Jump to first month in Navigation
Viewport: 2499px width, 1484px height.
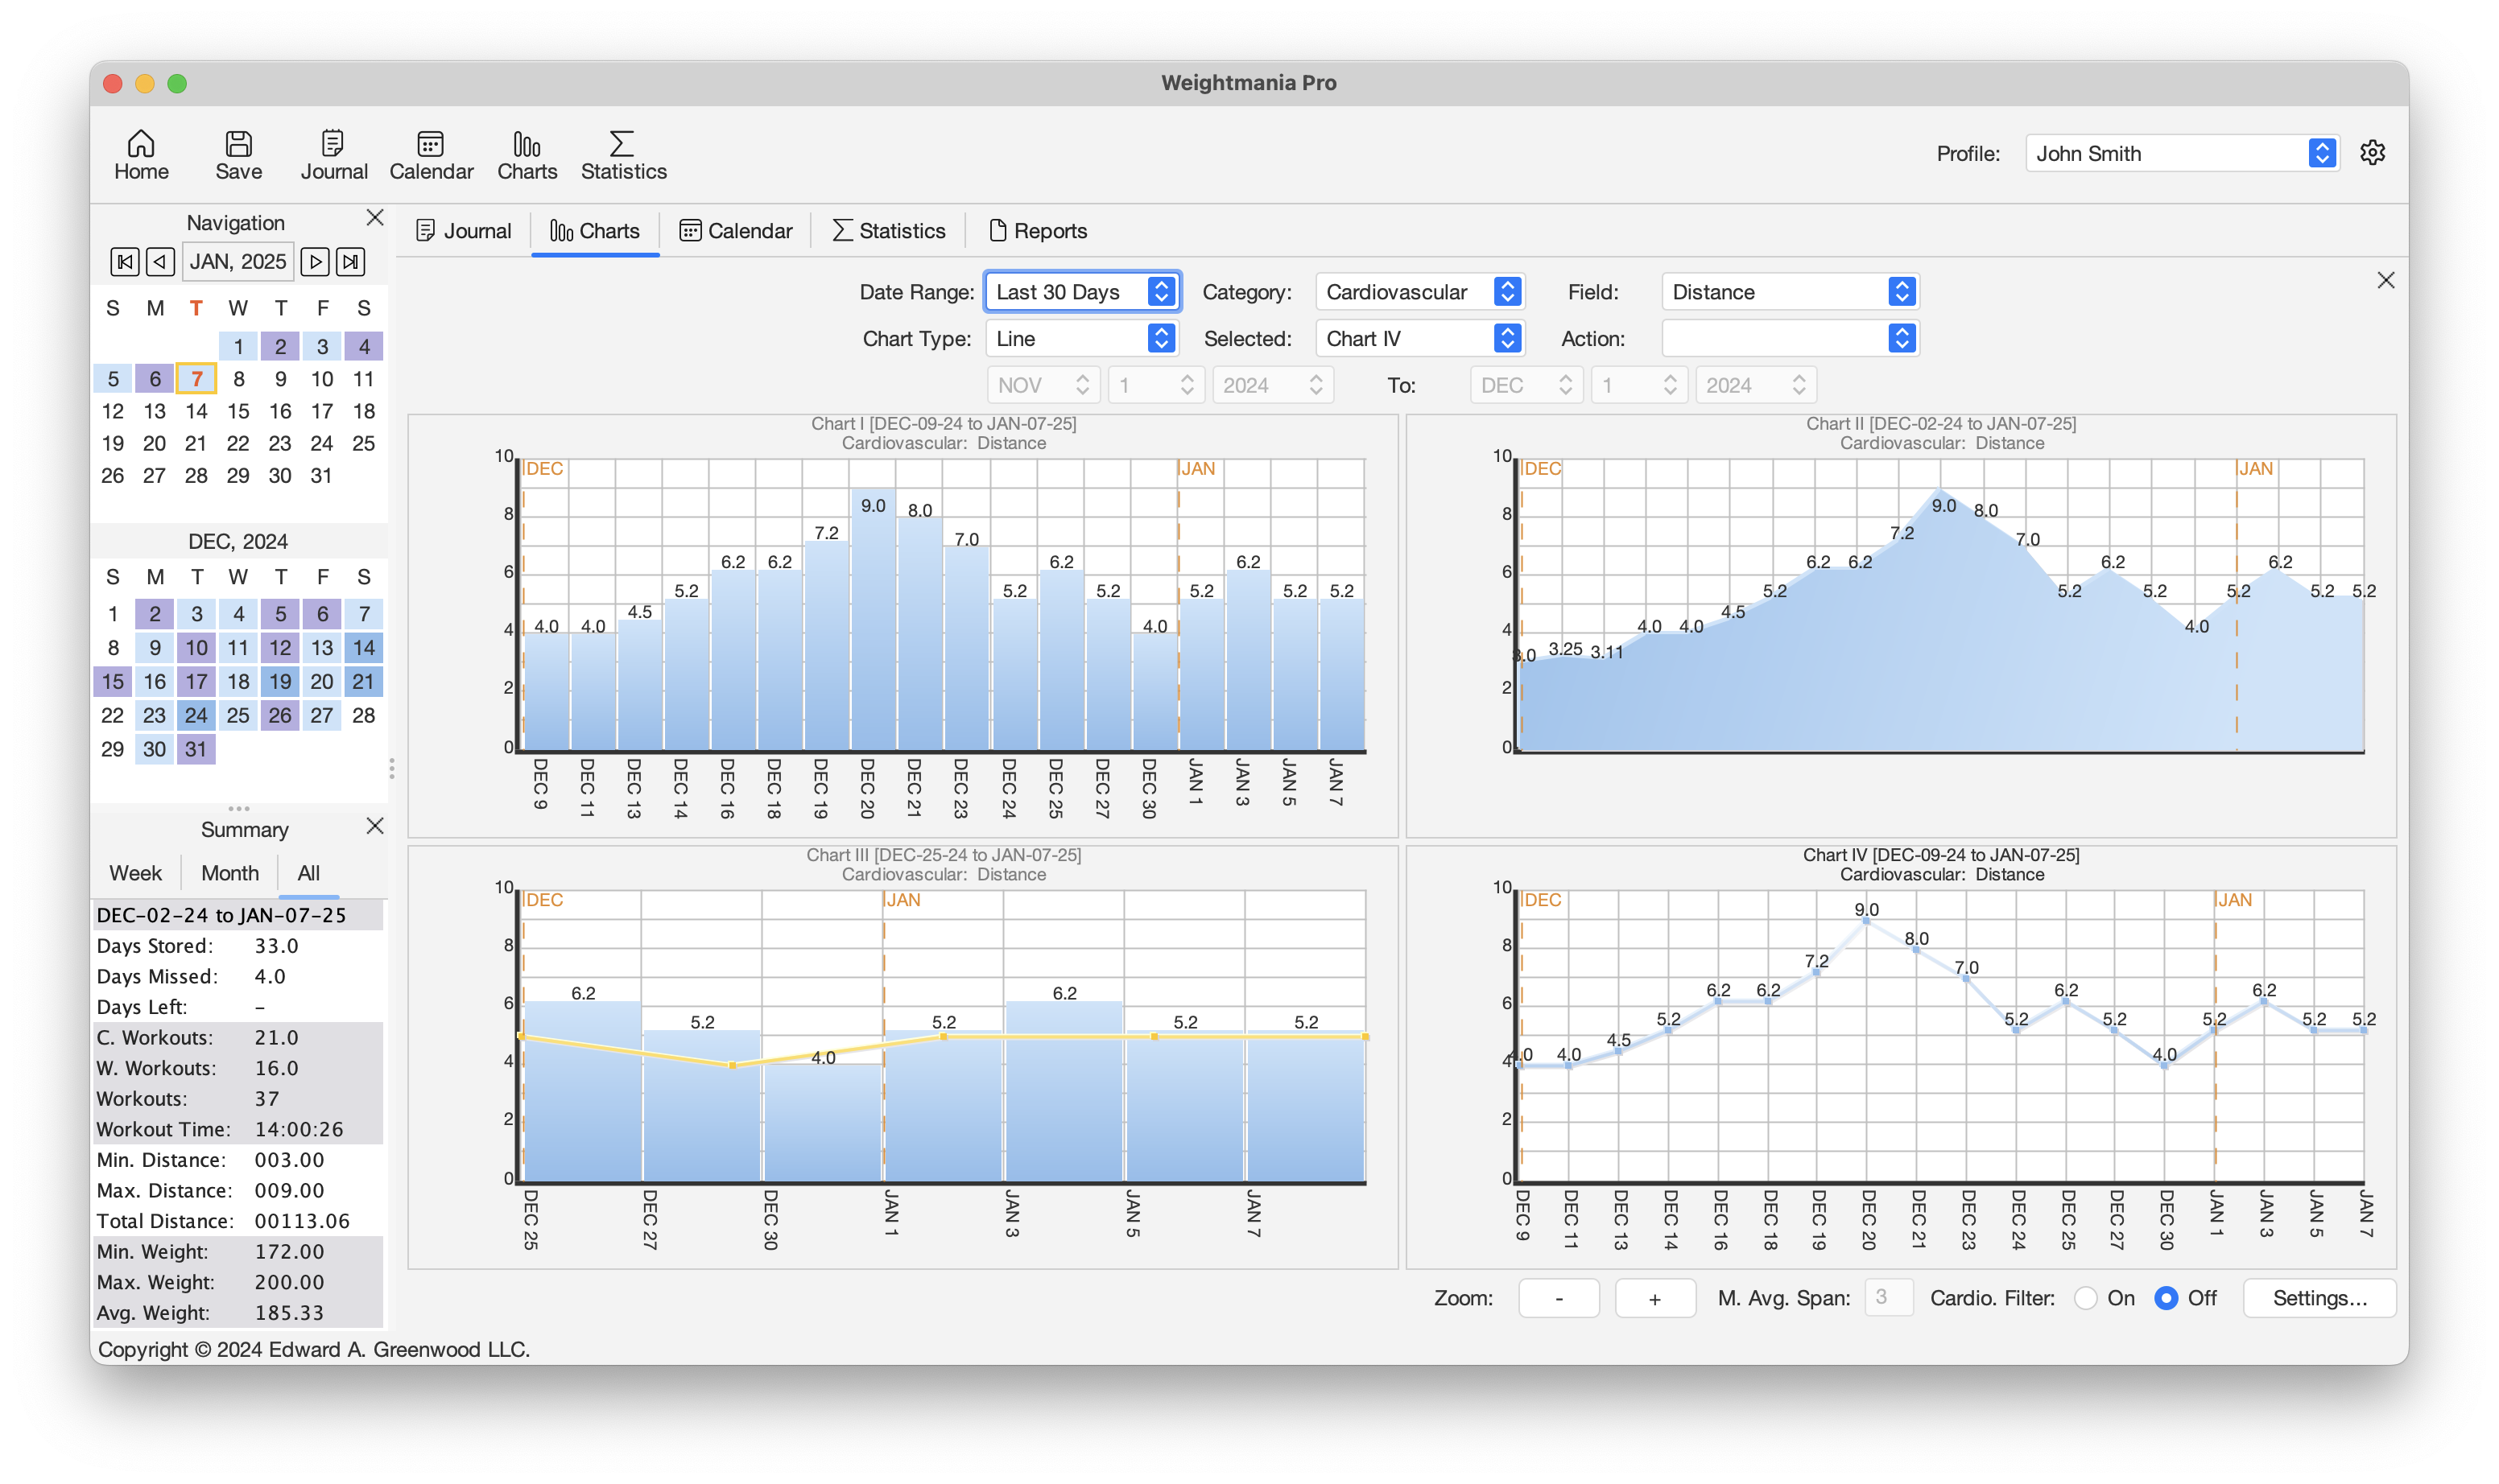124,262
